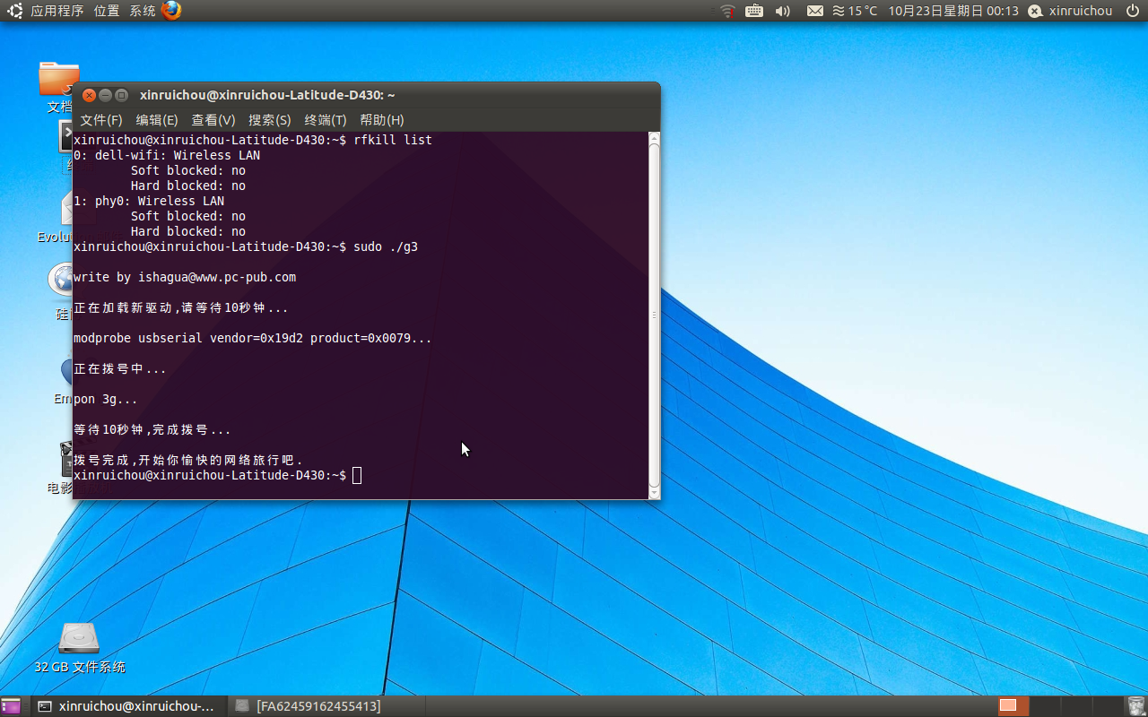The width and height of the screenshot is (1148, 717).
Task: Open the chat status icon beside xinruichou
Action: [x=1035, y=11]
